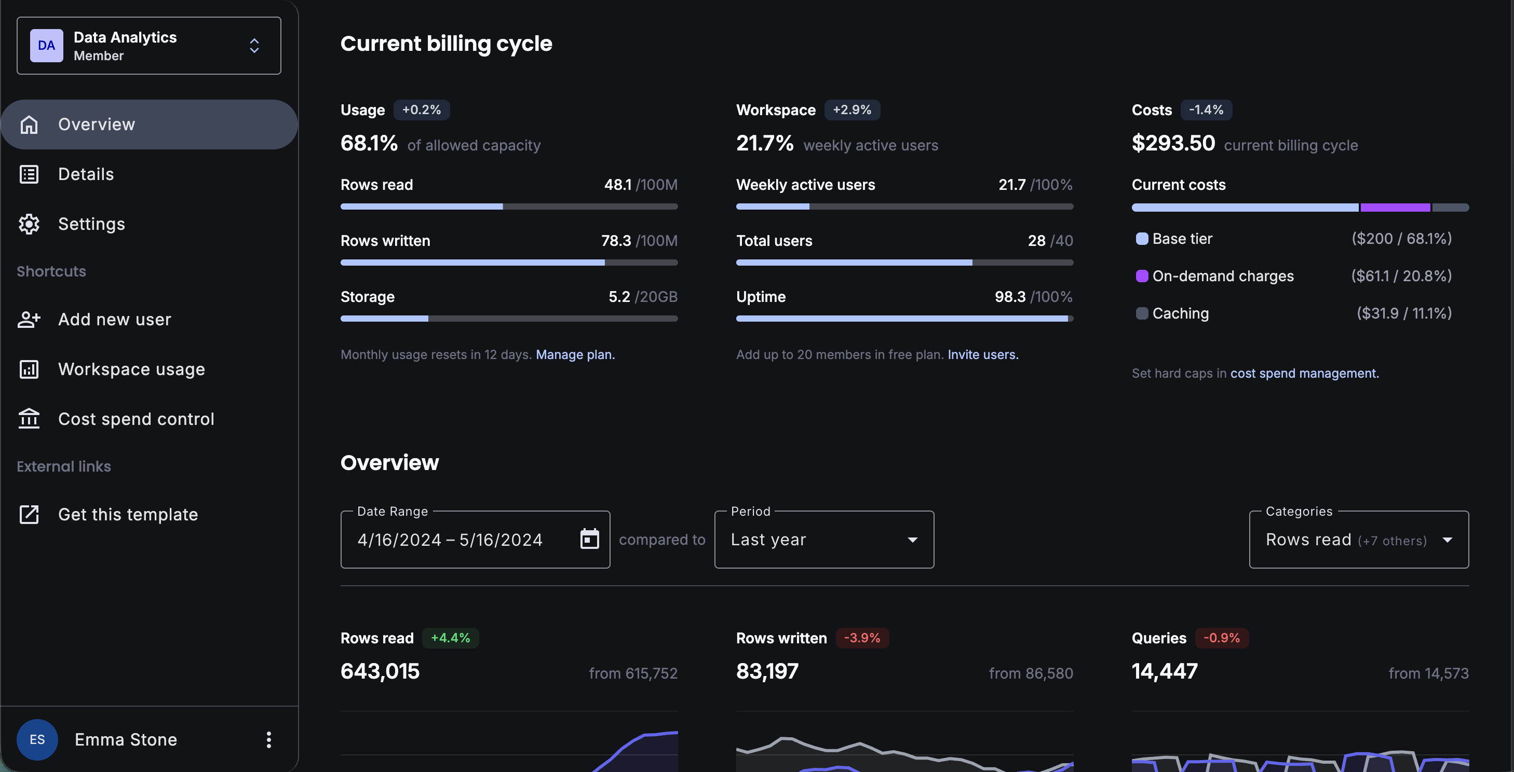
Task: Click the purple On-demand charges swatch
Action: [x=1141, y=276]
